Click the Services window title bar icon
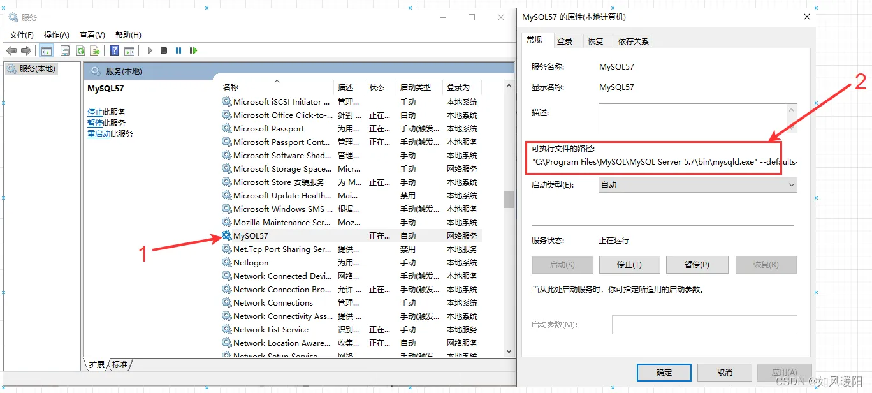 [13, 17]
